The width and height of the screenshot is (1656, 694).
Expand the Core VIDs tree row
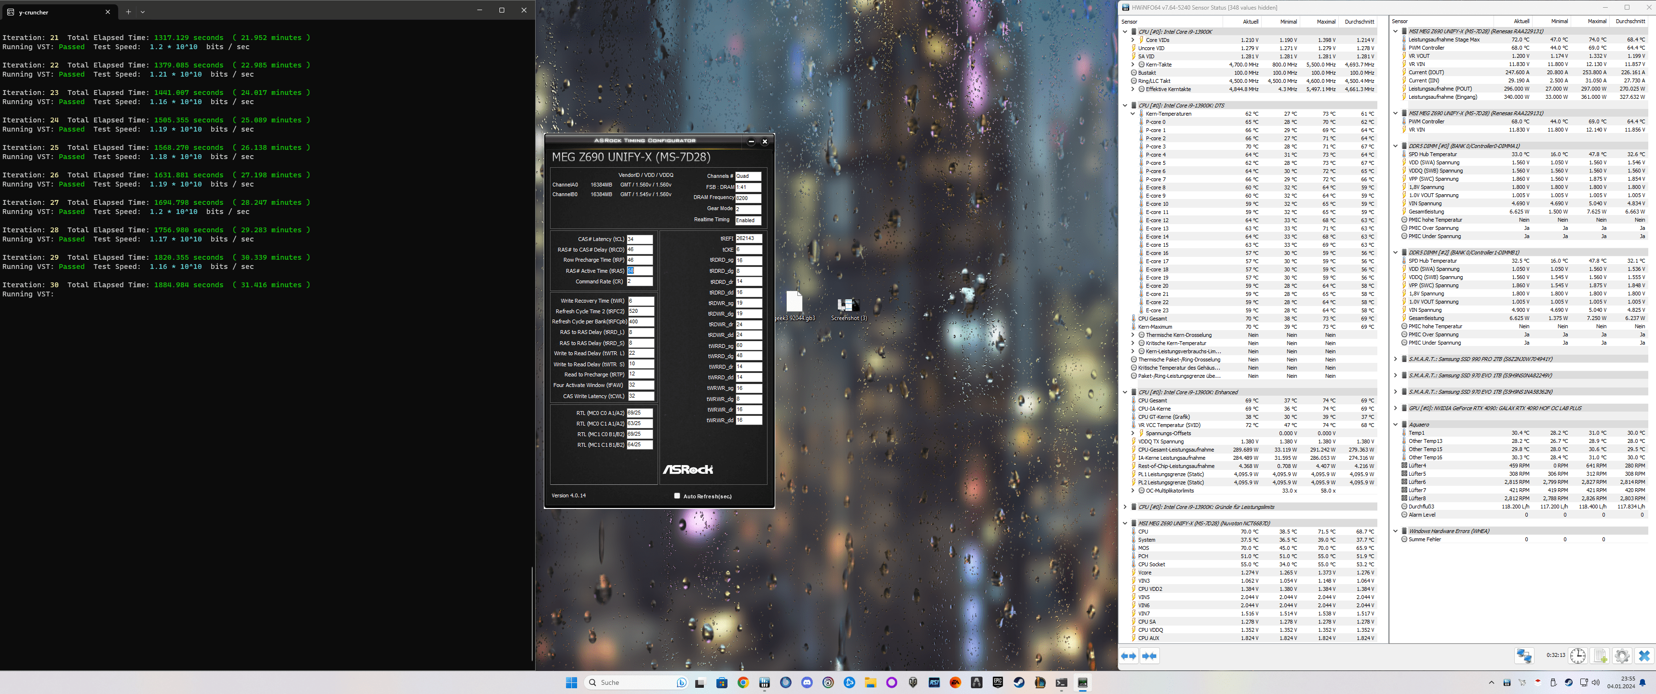(x=1133, y=40)
